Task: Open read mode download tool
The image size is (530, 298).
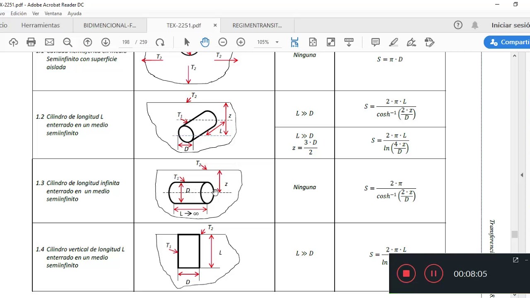Action: click(x=349, y=42)
